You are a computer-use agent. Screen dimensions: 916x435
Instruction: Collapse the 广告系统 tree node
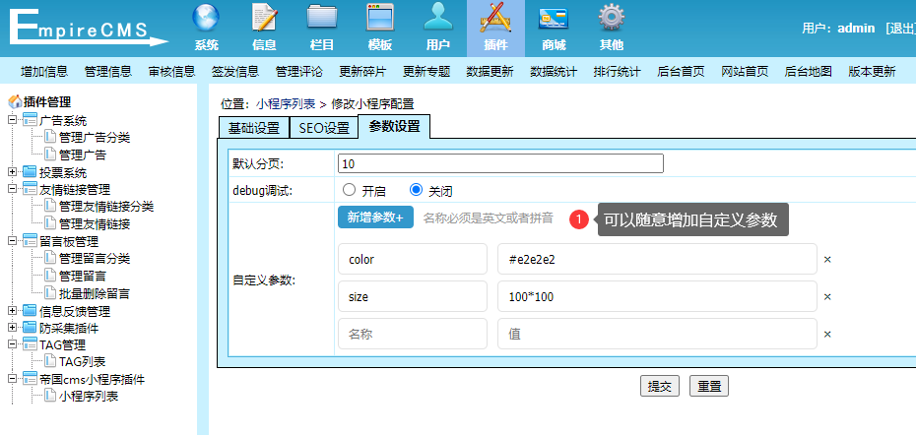pyautogui.click(x=12, y=121)
